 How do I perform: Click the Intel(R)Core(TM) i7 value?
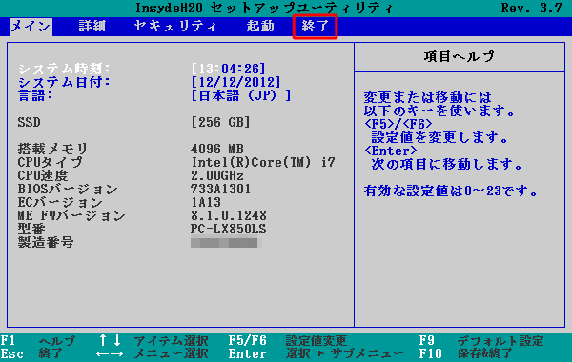coord(263,162)
